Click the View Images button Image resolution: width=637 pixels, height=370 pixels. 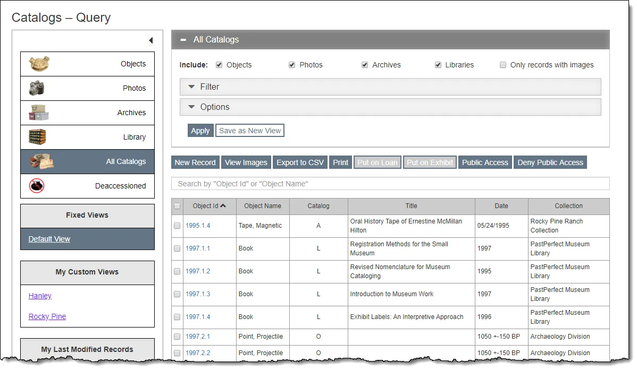click(246, 162)
